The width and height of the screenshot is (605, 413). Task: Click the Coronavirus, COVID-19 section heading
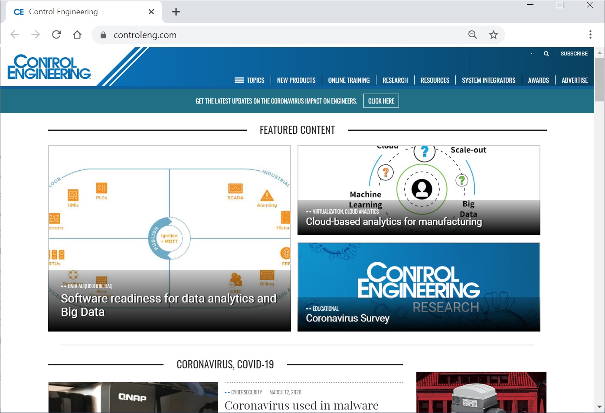[x=225, y=364]
